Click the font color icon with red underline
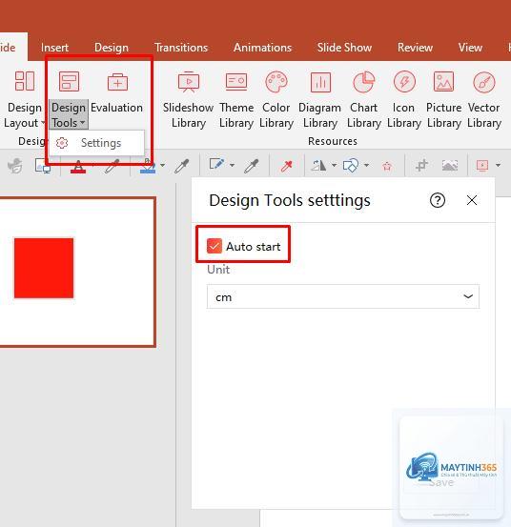 pyautogui.click(x=78, y=166)
